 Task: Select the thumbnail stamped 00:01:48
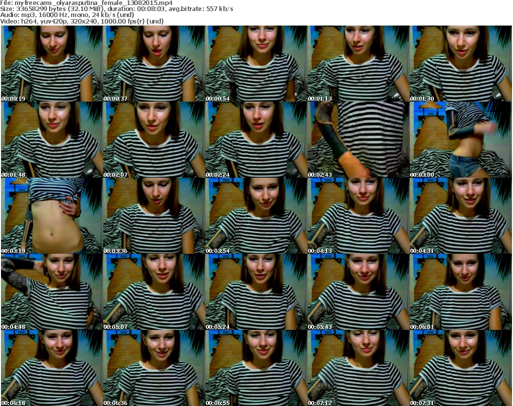tap(52, 140)
